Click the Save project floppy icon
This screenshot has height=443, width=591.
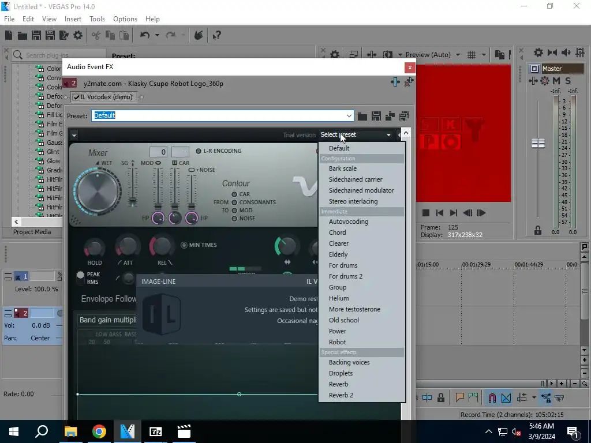36,35
